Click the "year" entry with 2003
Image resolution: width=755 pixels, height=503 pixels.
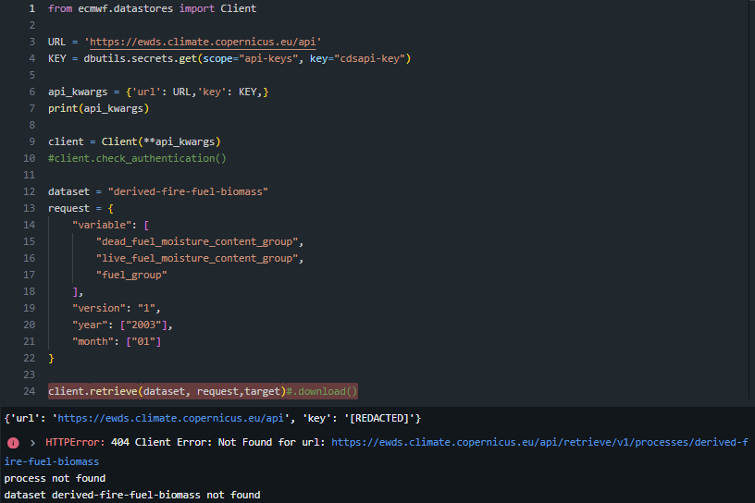123,325
